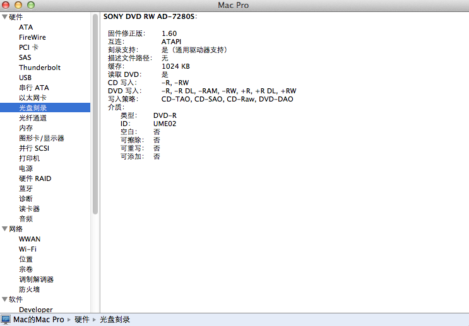The image size is (469, 326).
Task: Show USB device information
Action: coord(25,78)
